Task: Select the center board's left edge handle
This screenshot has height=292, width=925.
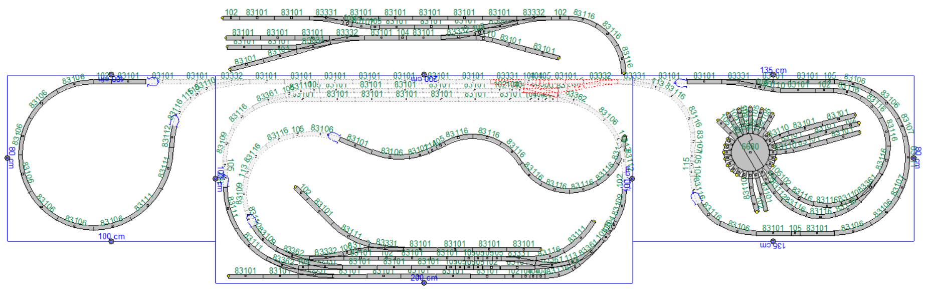Action: [x=216, y=178]
